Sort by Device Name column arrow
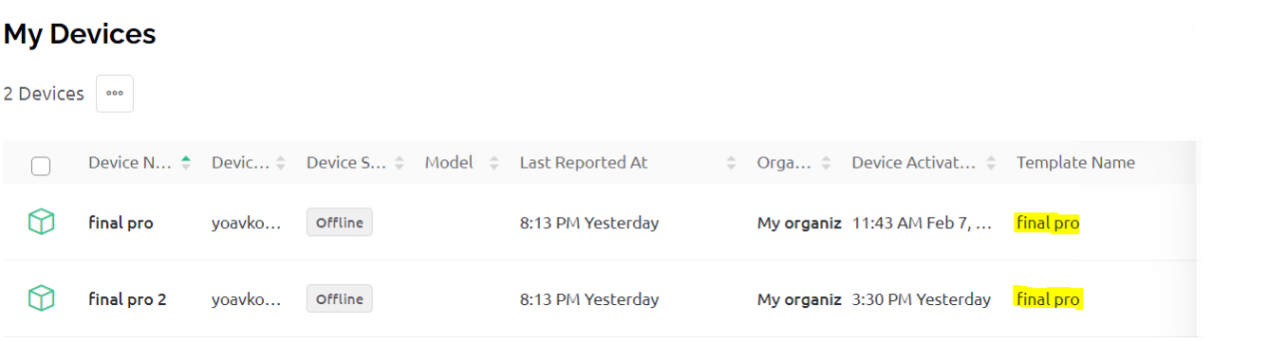 [x=186, y=162]
